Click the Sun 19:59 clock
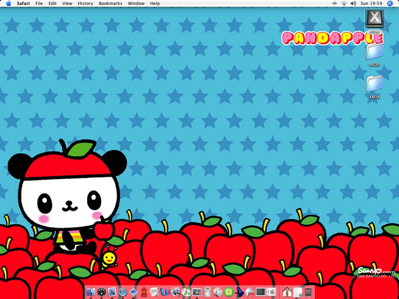 click(x=371, y=3)
